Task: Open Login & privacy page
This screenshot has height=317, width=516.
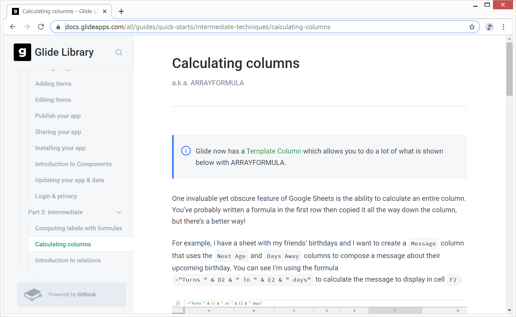Action: coord(56,196)
